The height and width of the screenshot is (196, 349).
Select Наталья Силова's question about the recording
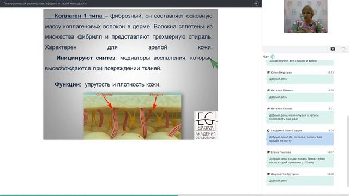(x=300, y=117)
